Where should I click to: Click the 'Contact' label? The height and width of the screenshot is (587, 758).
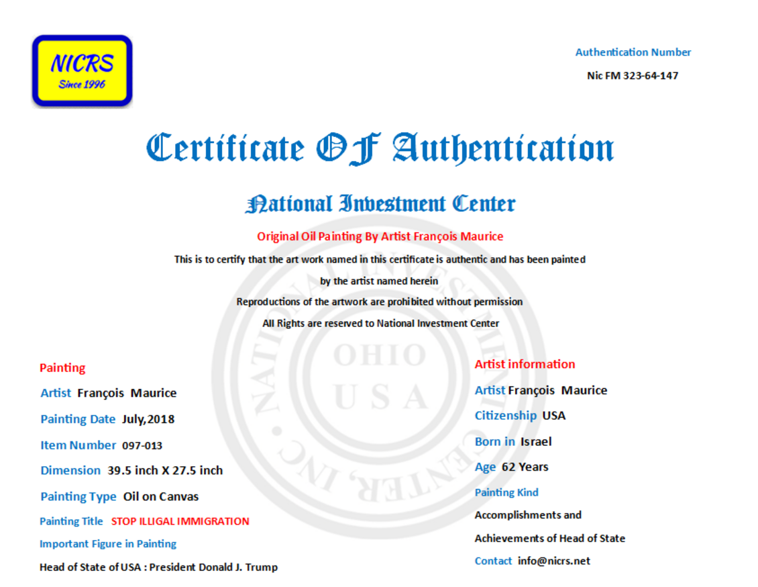[493, 561]
